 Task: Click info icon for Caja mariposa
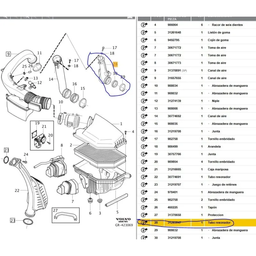coord(144,169)
